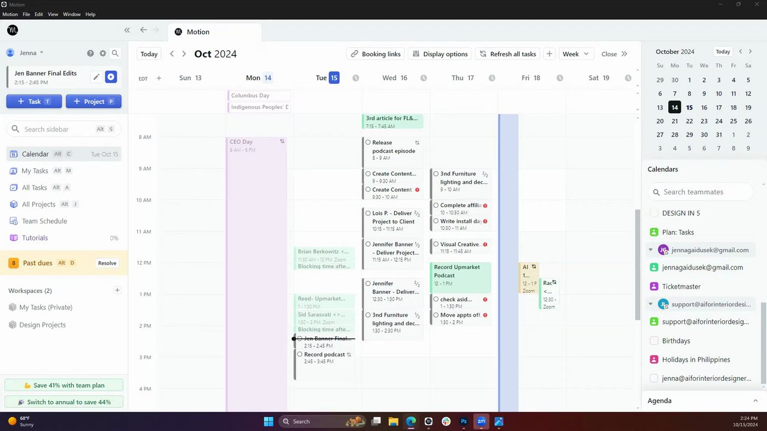
Task: Open Display options
Action: tap(440, 54)
